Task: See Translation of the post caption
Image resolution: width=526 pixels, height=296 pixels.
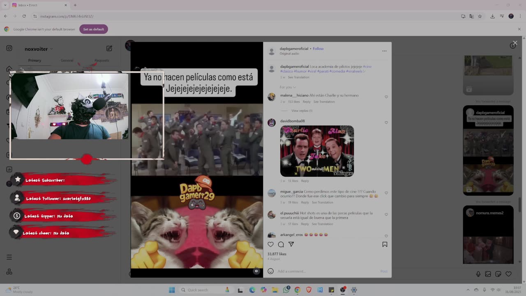Action: [x=299, y=77]
